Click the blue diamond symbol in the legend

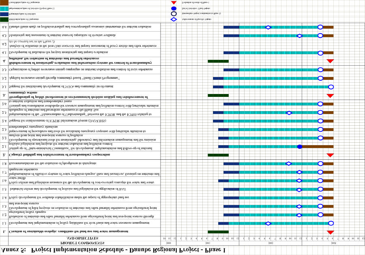(x=174, y=19)
